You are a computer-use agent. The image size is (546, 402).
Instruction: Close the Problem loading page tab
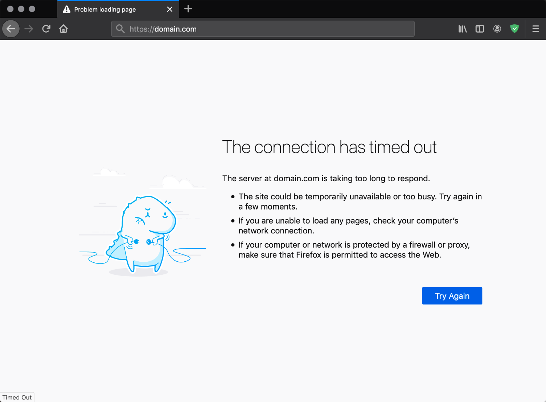click(169, 9)
